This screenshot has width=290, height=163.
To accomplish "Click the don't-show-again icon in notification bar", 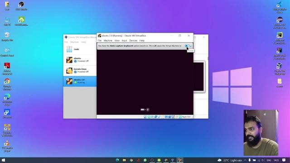I will click(190, 46).
